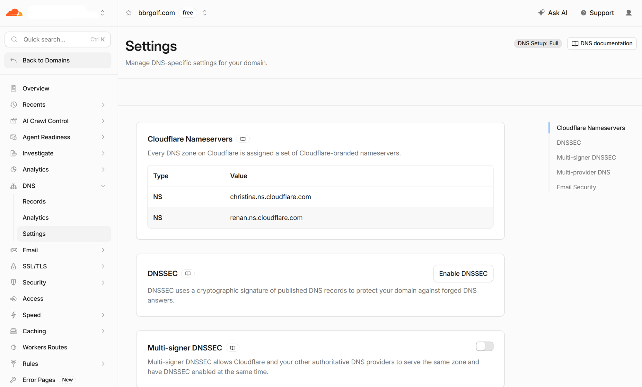Click the AI Crawl Control icon
The width and height of the screenshot is (642, 387).
(13, 121)
